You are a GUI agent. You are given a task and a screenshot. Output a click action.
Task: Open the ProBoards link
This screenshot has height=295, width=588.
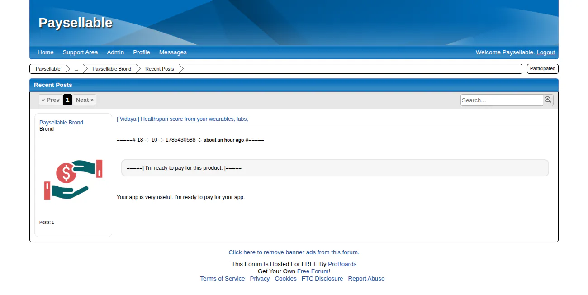[x=342, y=264]
